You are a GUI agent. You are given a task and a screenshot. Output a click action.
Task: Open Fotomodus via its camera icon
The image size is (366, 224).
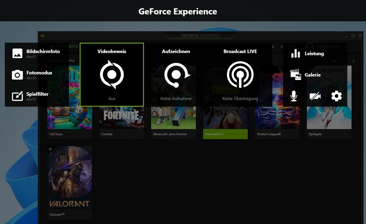(x=17, y=75)
